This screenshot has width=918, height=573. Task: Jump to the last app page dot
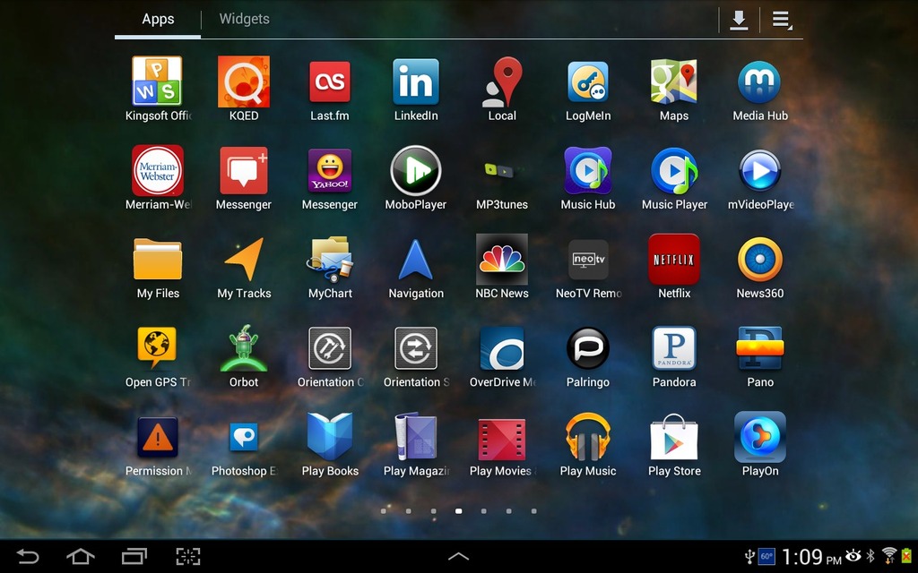(x=534, y=511)
